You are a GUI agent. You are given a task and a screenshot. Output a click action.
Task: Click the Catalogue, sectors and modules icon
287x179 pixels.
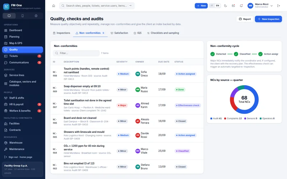(x=6, y=83)
